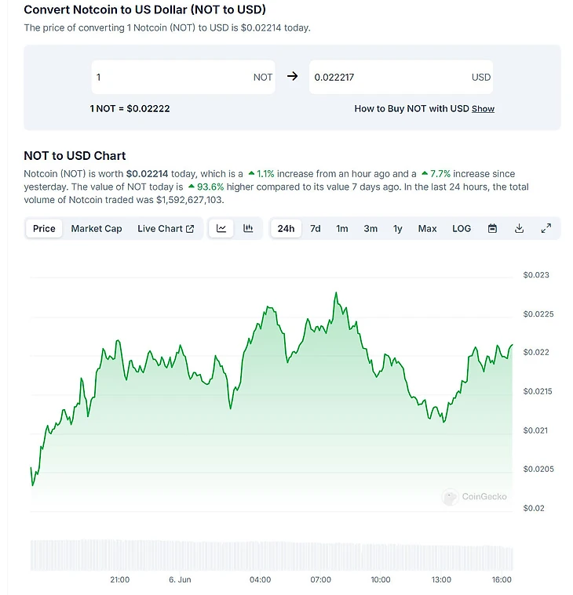Click the volume bars strip below chart
Screen dimensions: 573x595
[271, 555]
